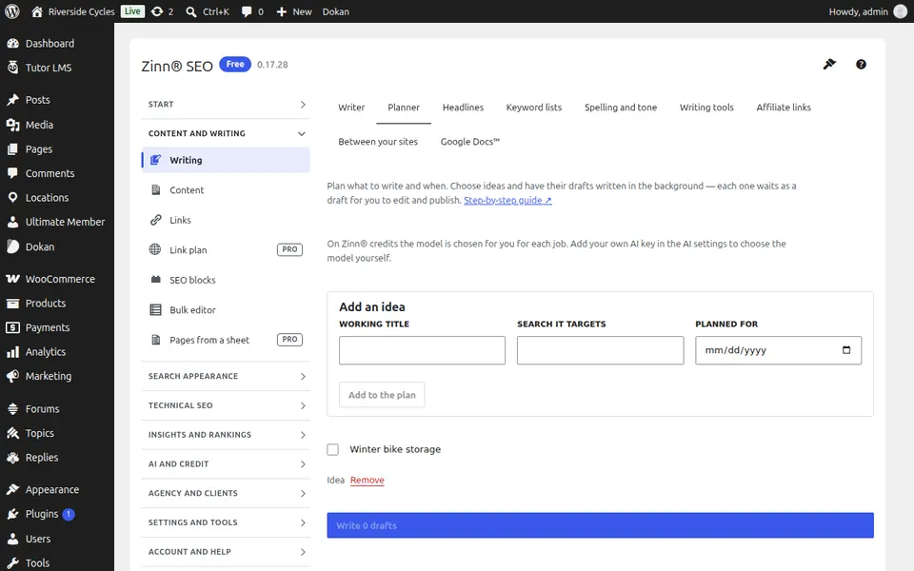Switch to the Headlines tab
This screenshot has width=914, height=571.
(463, 108)
